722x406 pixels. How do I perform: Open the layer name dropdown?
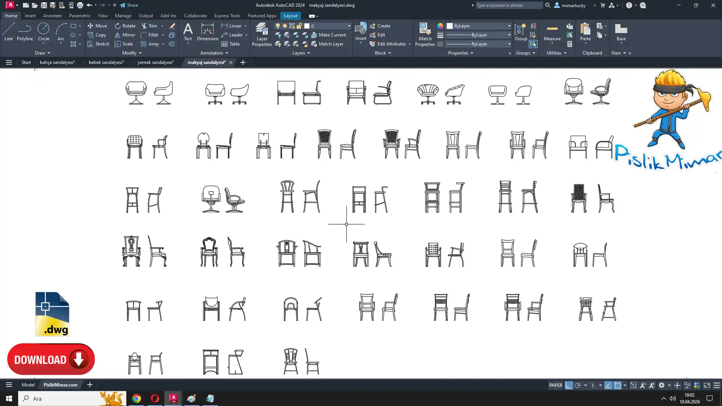click(349, 26)
